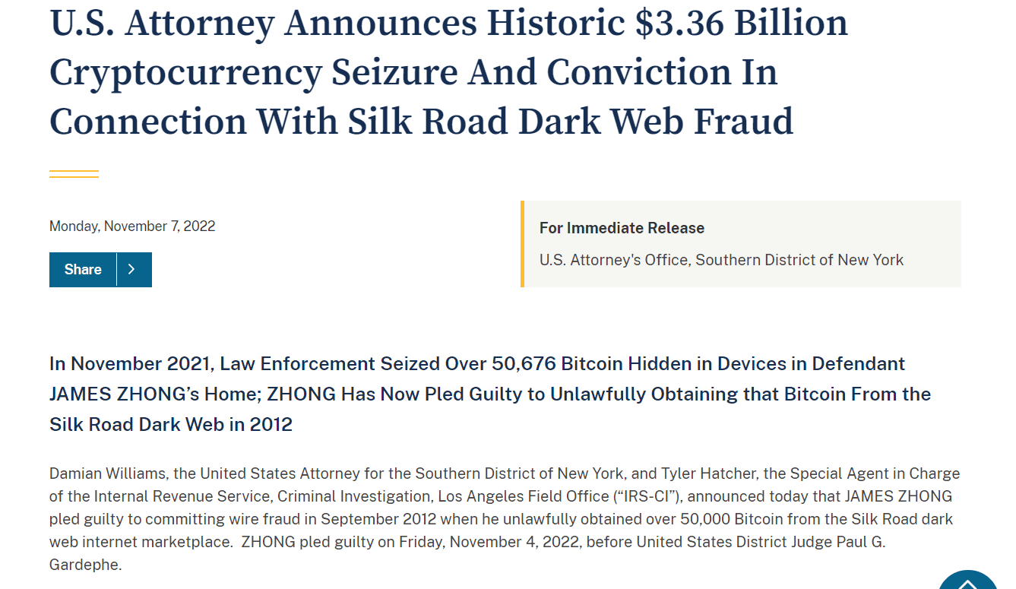Image resolution: width=1016 pixels, height=589 pixels.
Task: Click the yellow accent bar beside the release box
Action: [522, 243]
